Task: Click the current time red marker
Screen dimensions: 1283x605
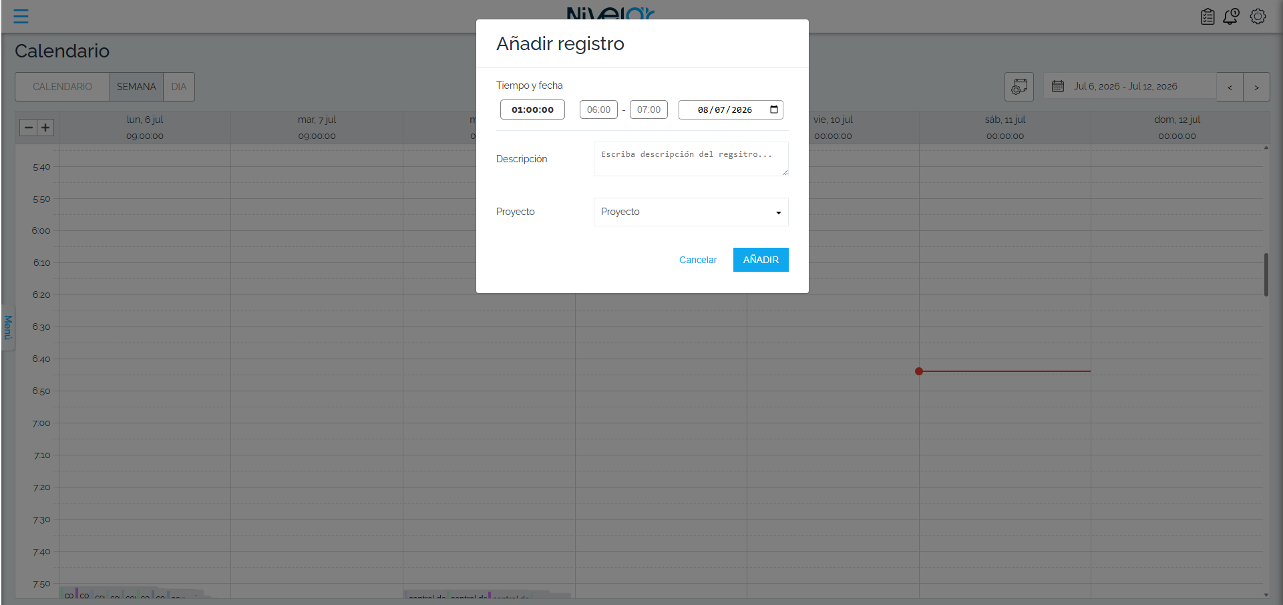Action: [919, 371]
